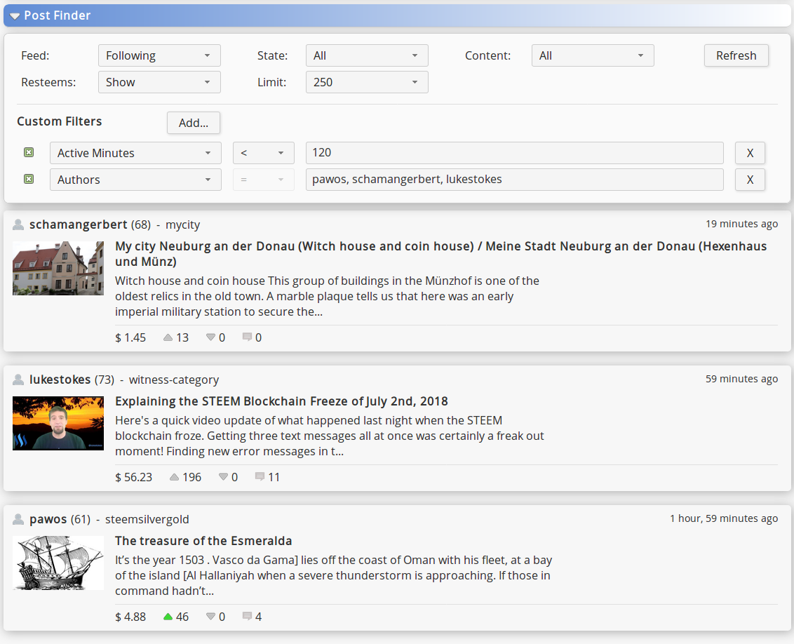This screenshot has width=794, height=644.
Task: Open comments of the Neuburg post
Action: [247, 337]
